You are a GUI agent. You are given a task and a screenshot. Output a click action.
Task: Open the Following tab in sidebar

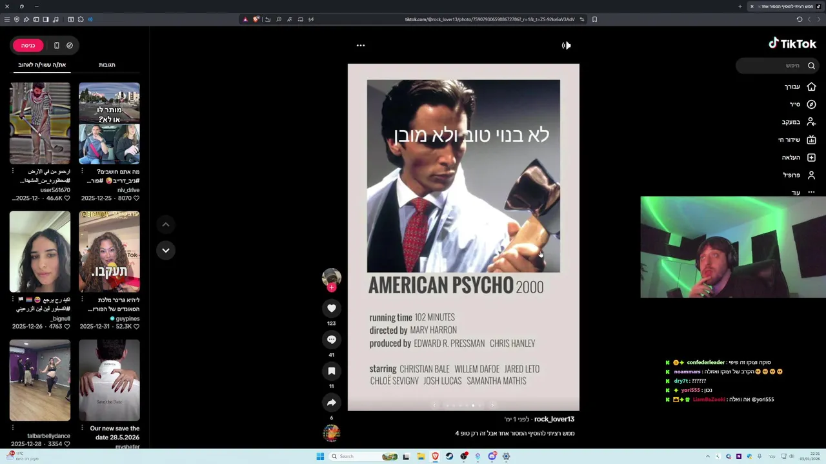pyautogui.click(x=799, y=122)
